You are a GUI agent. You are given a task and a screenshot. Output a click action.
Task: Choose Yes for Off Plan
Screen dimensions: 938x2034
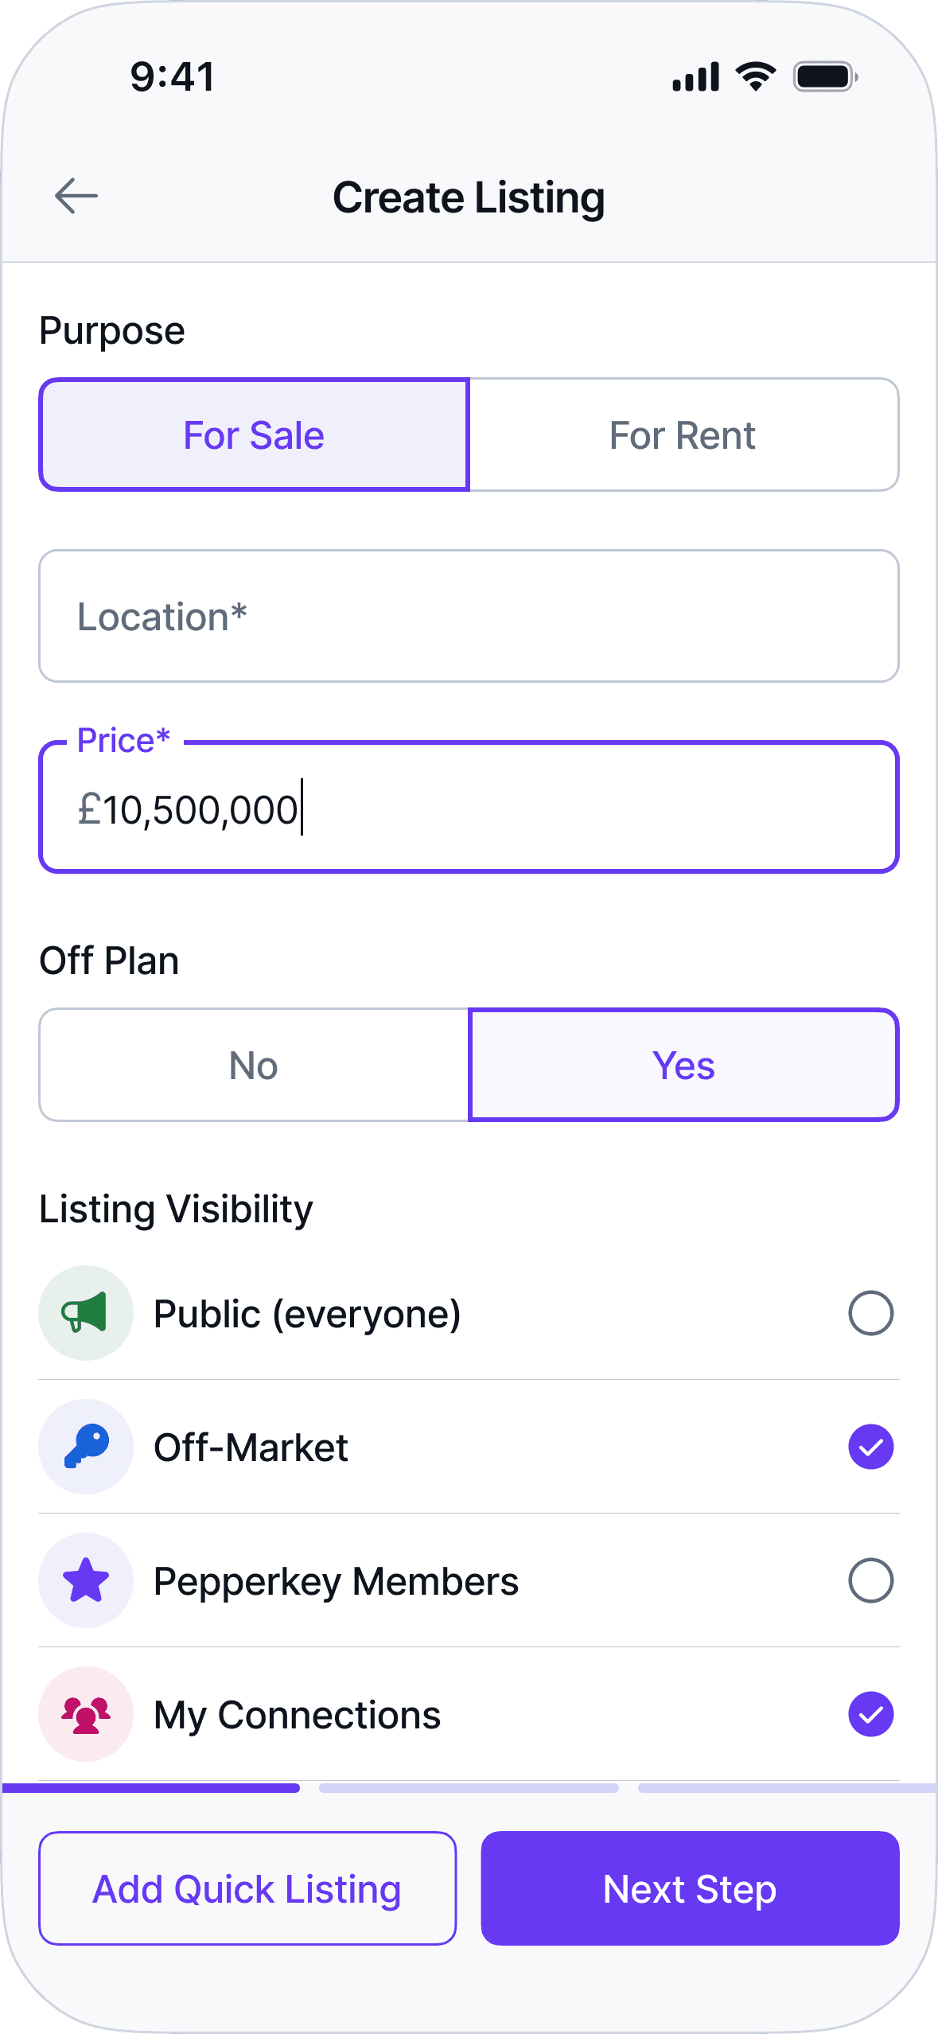pyautogui.click(x=683, y=1065)
